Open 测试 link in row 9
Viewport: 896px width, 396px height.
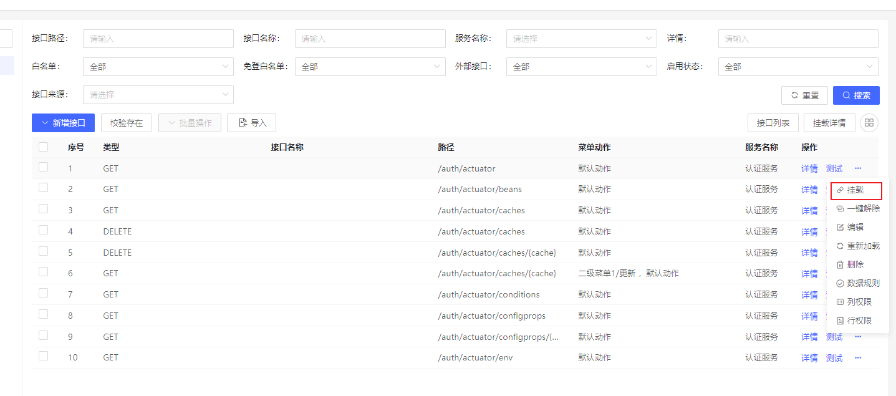click(x=834, y=337)
